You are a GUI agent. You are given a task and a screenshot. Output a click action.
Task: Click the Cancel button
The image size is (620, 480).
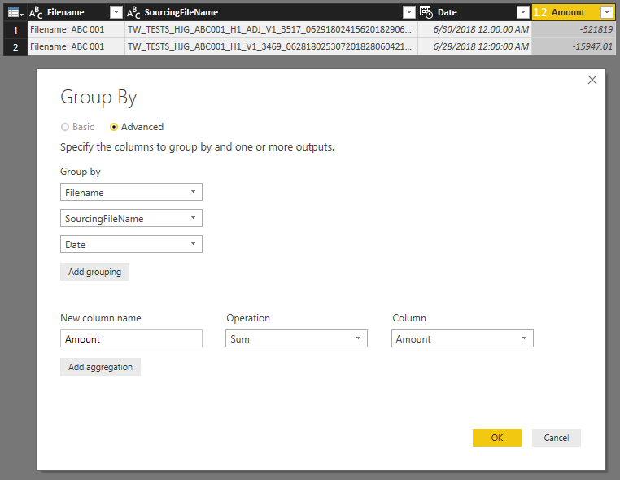coord(557,438)
